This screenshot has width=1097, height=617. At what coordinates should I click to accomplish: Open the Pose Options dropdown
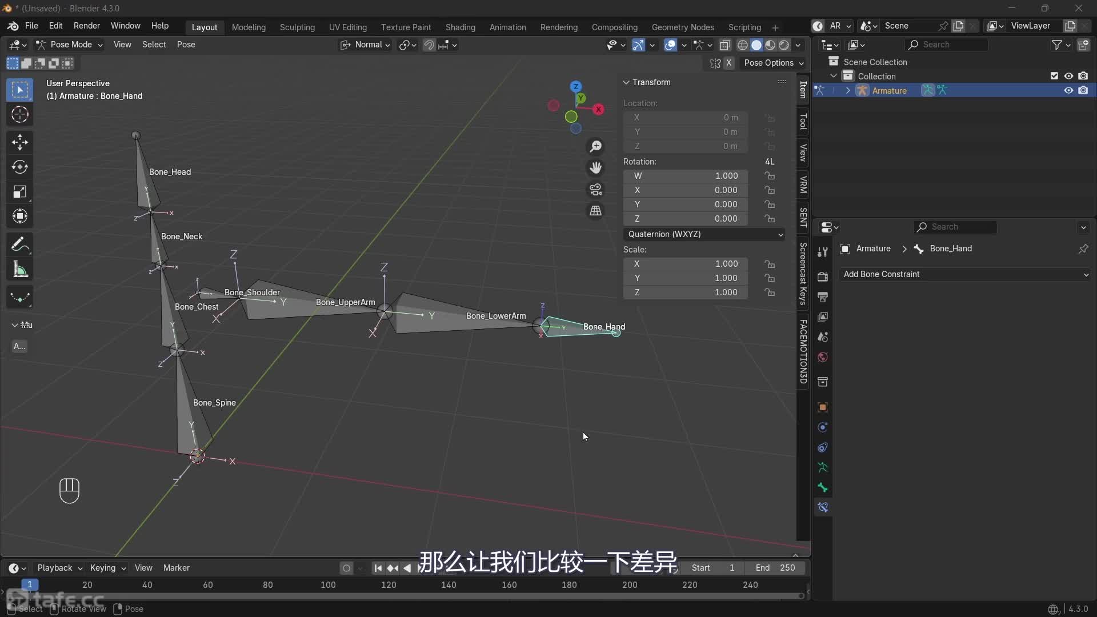[773, 63]
